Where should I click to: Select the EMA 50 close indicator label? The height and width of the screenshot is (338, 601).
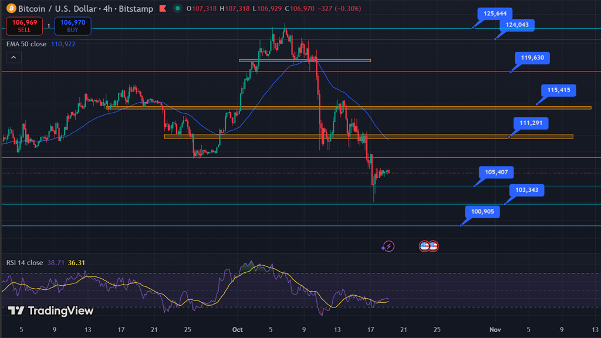pyautogui.click(x=27, y=44)
